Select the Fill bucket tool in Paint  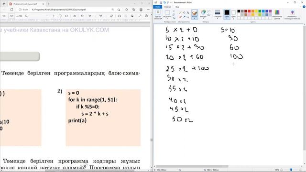pyautogui.click(x=184, y=13)
